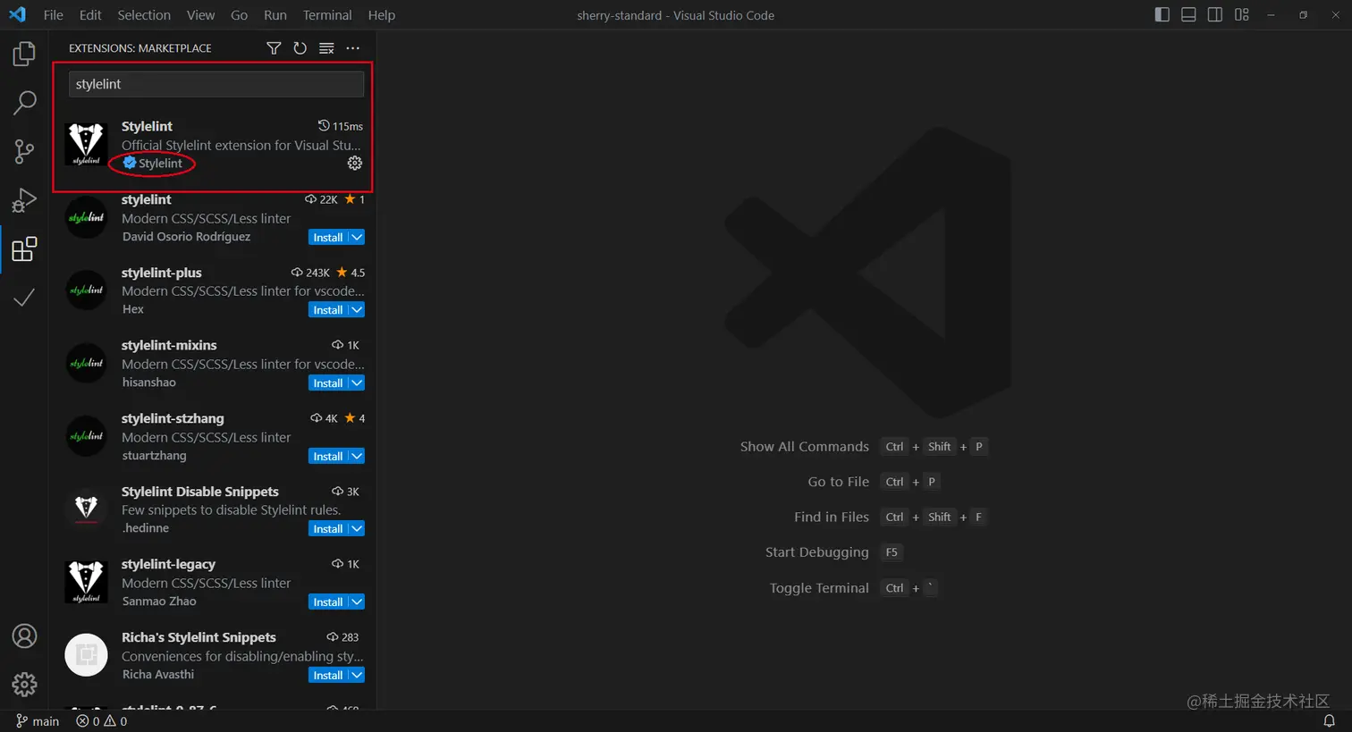Open the Selection menu
1352x732 pixels.
click(x=144, y=15)
